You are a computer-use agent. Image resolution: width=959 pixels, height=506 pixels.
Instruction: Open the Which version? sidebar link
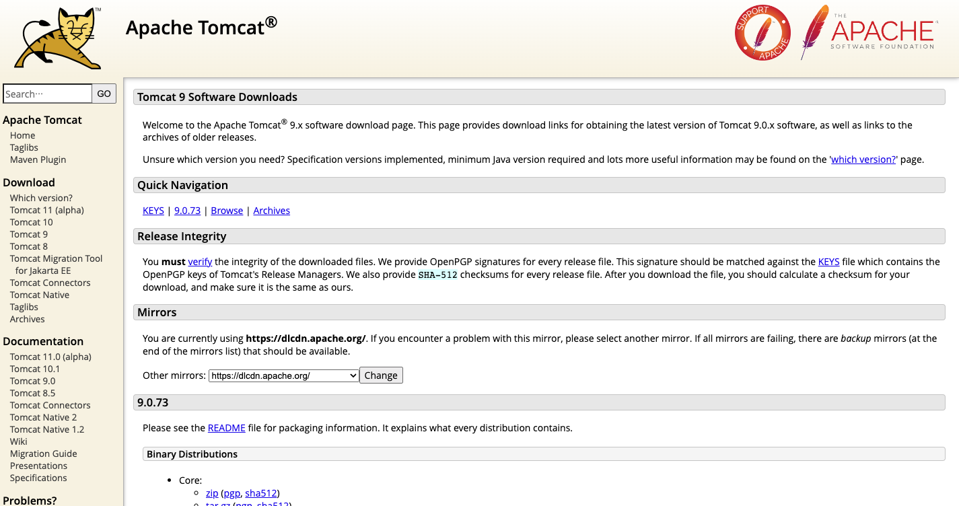pyautogui.click(x=41, y=198)
